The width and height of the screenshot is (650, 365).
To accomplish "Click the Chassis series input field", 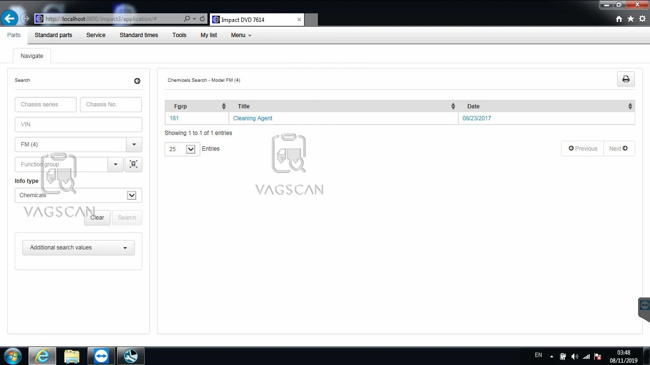I will (46, 105).
